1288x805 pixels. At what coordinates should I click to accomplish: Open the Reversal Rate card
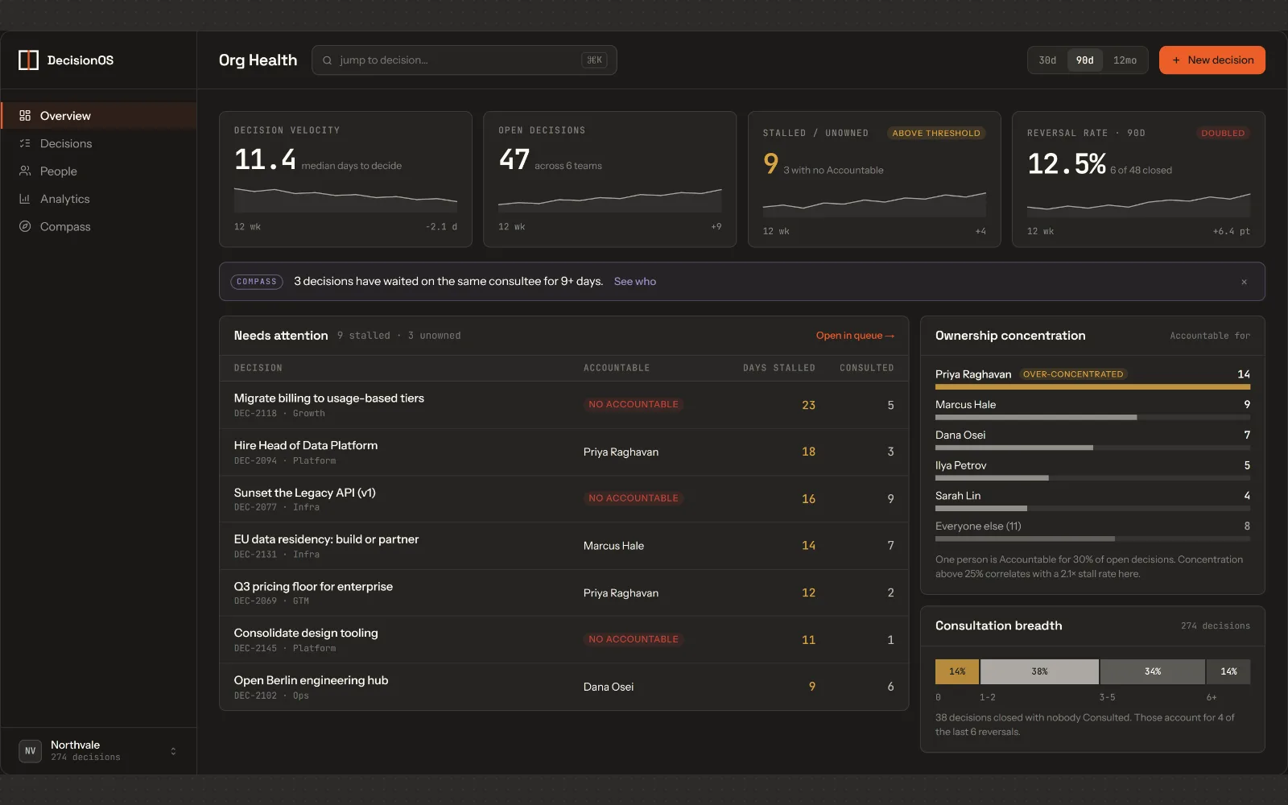1138,179
